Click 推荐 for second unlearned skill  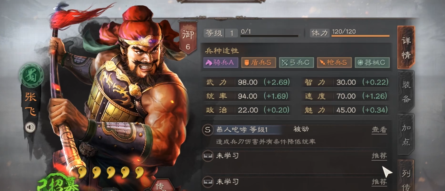click(x=379, y=182)
